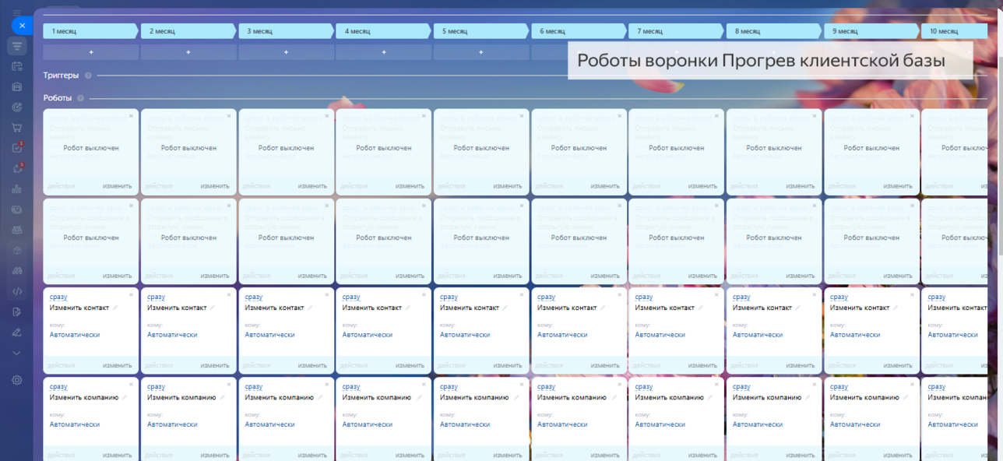
Task: Open the pen signature icon in the sidebar
Action: (x=16, y=333)
